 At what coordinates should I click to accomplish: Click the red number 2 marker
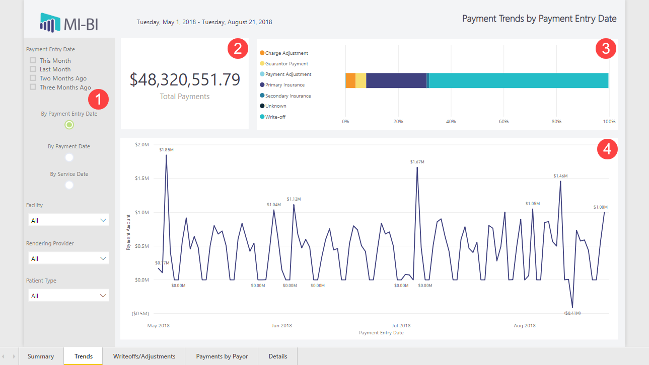(238, 48)
